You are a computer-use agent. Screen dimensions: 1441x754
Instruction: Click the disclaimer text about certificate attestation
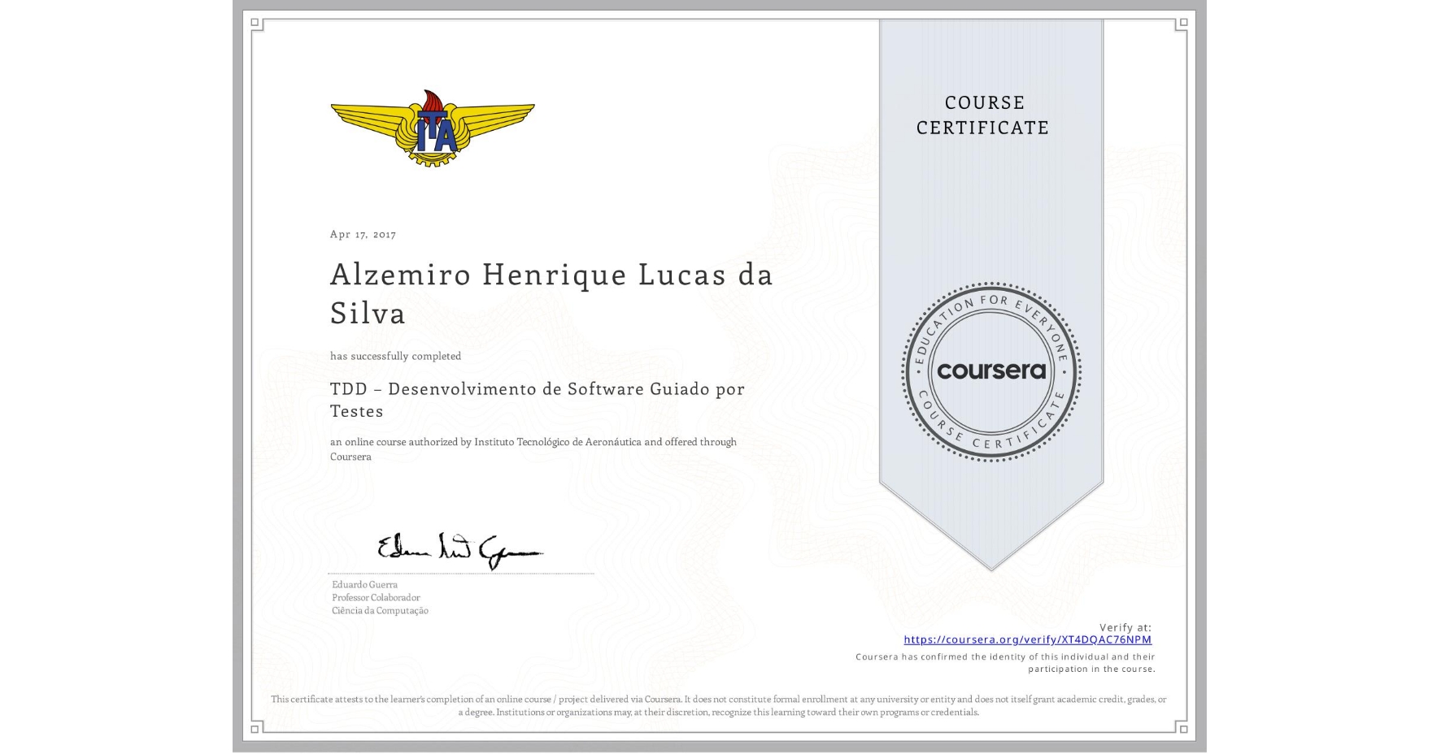(719, 705)
